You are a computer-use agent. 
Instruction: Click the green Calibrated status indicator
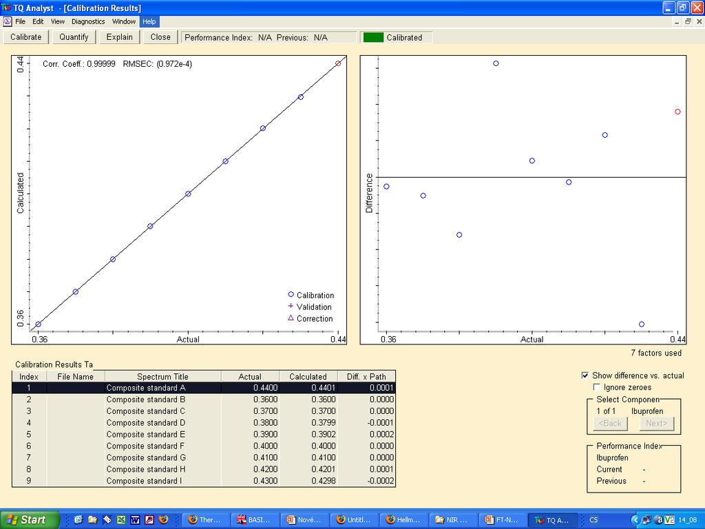tap(373, 37)
